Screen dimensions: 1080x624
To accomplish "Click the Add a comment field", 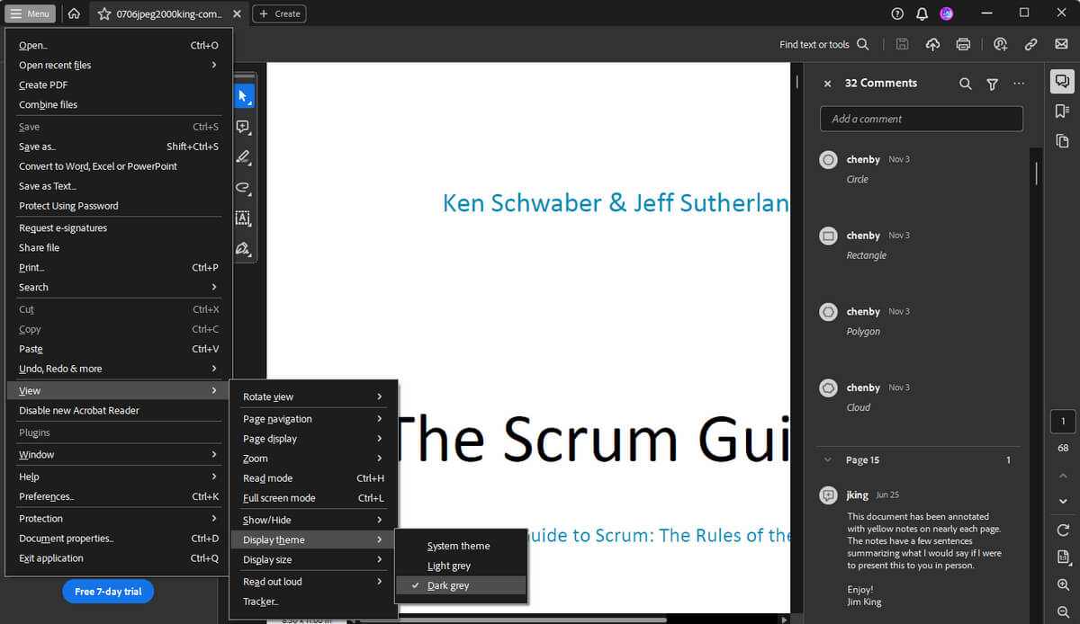I will (921, 118).
